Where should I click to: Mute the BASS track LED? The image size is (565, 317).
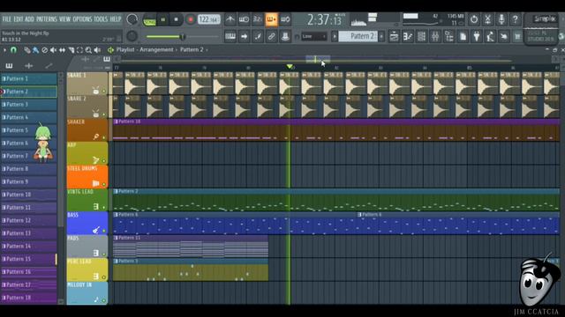(x=104, y=231)
